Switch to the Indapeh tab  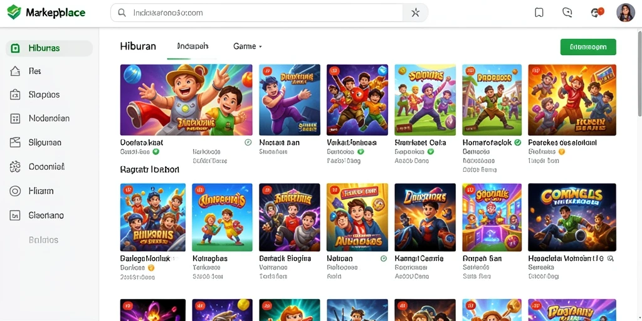point(193,46)
